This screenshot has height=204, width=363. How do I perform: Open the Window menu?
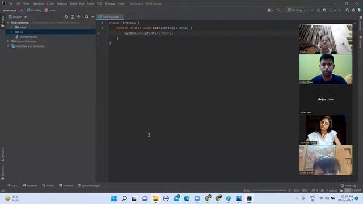click(x=109, y=4)
